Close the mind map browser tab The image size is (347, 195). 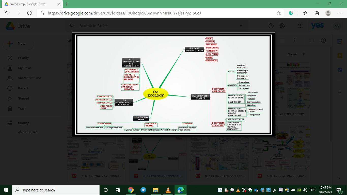(58, 4)
